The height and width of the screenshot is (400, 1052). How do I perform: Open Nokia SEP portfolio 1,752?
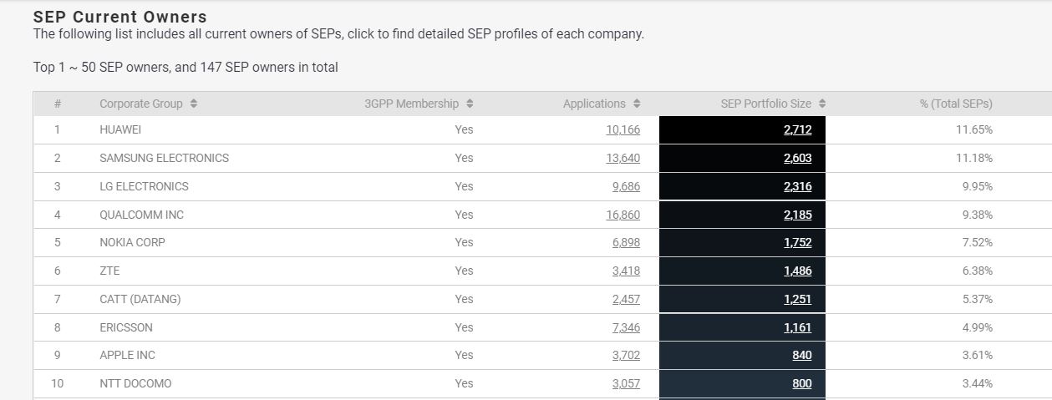tap(798, 242)
